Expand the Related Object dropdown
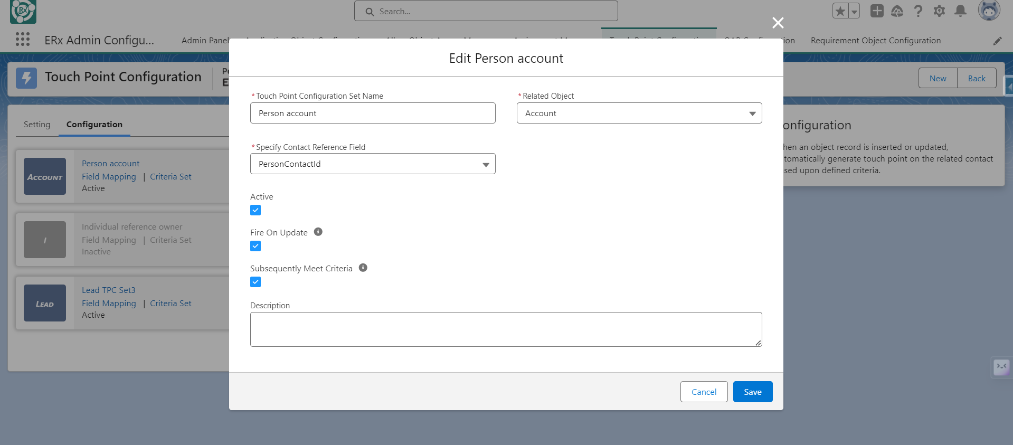 [639, 113]
